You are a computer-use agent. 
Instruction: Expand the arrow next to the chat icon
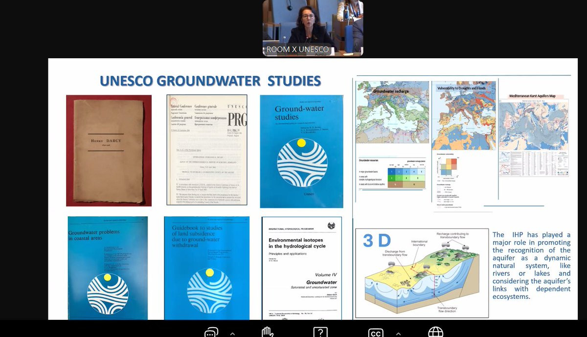(232, 334)
